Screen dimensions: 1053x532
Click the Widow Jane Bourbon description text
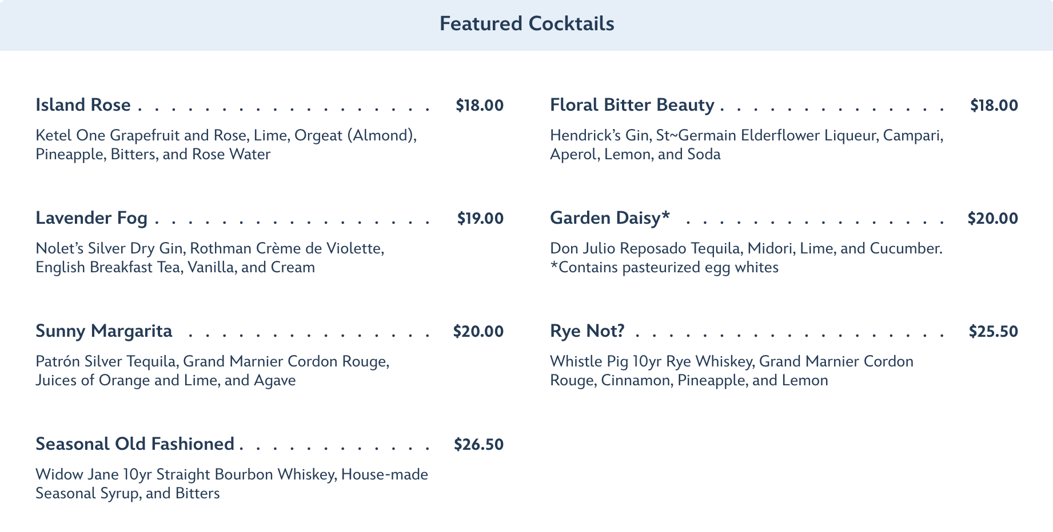(x=232, y=484)
